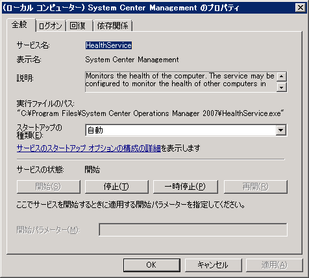This screenshot has width=309, height=278.
Task: Click the highlighted HealthService service name
Action: (x=108, y=45)
